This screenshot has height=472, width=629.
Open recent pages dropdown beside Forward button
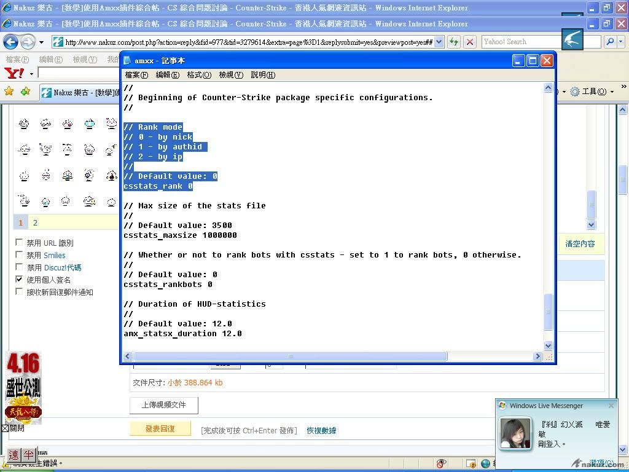41,42
